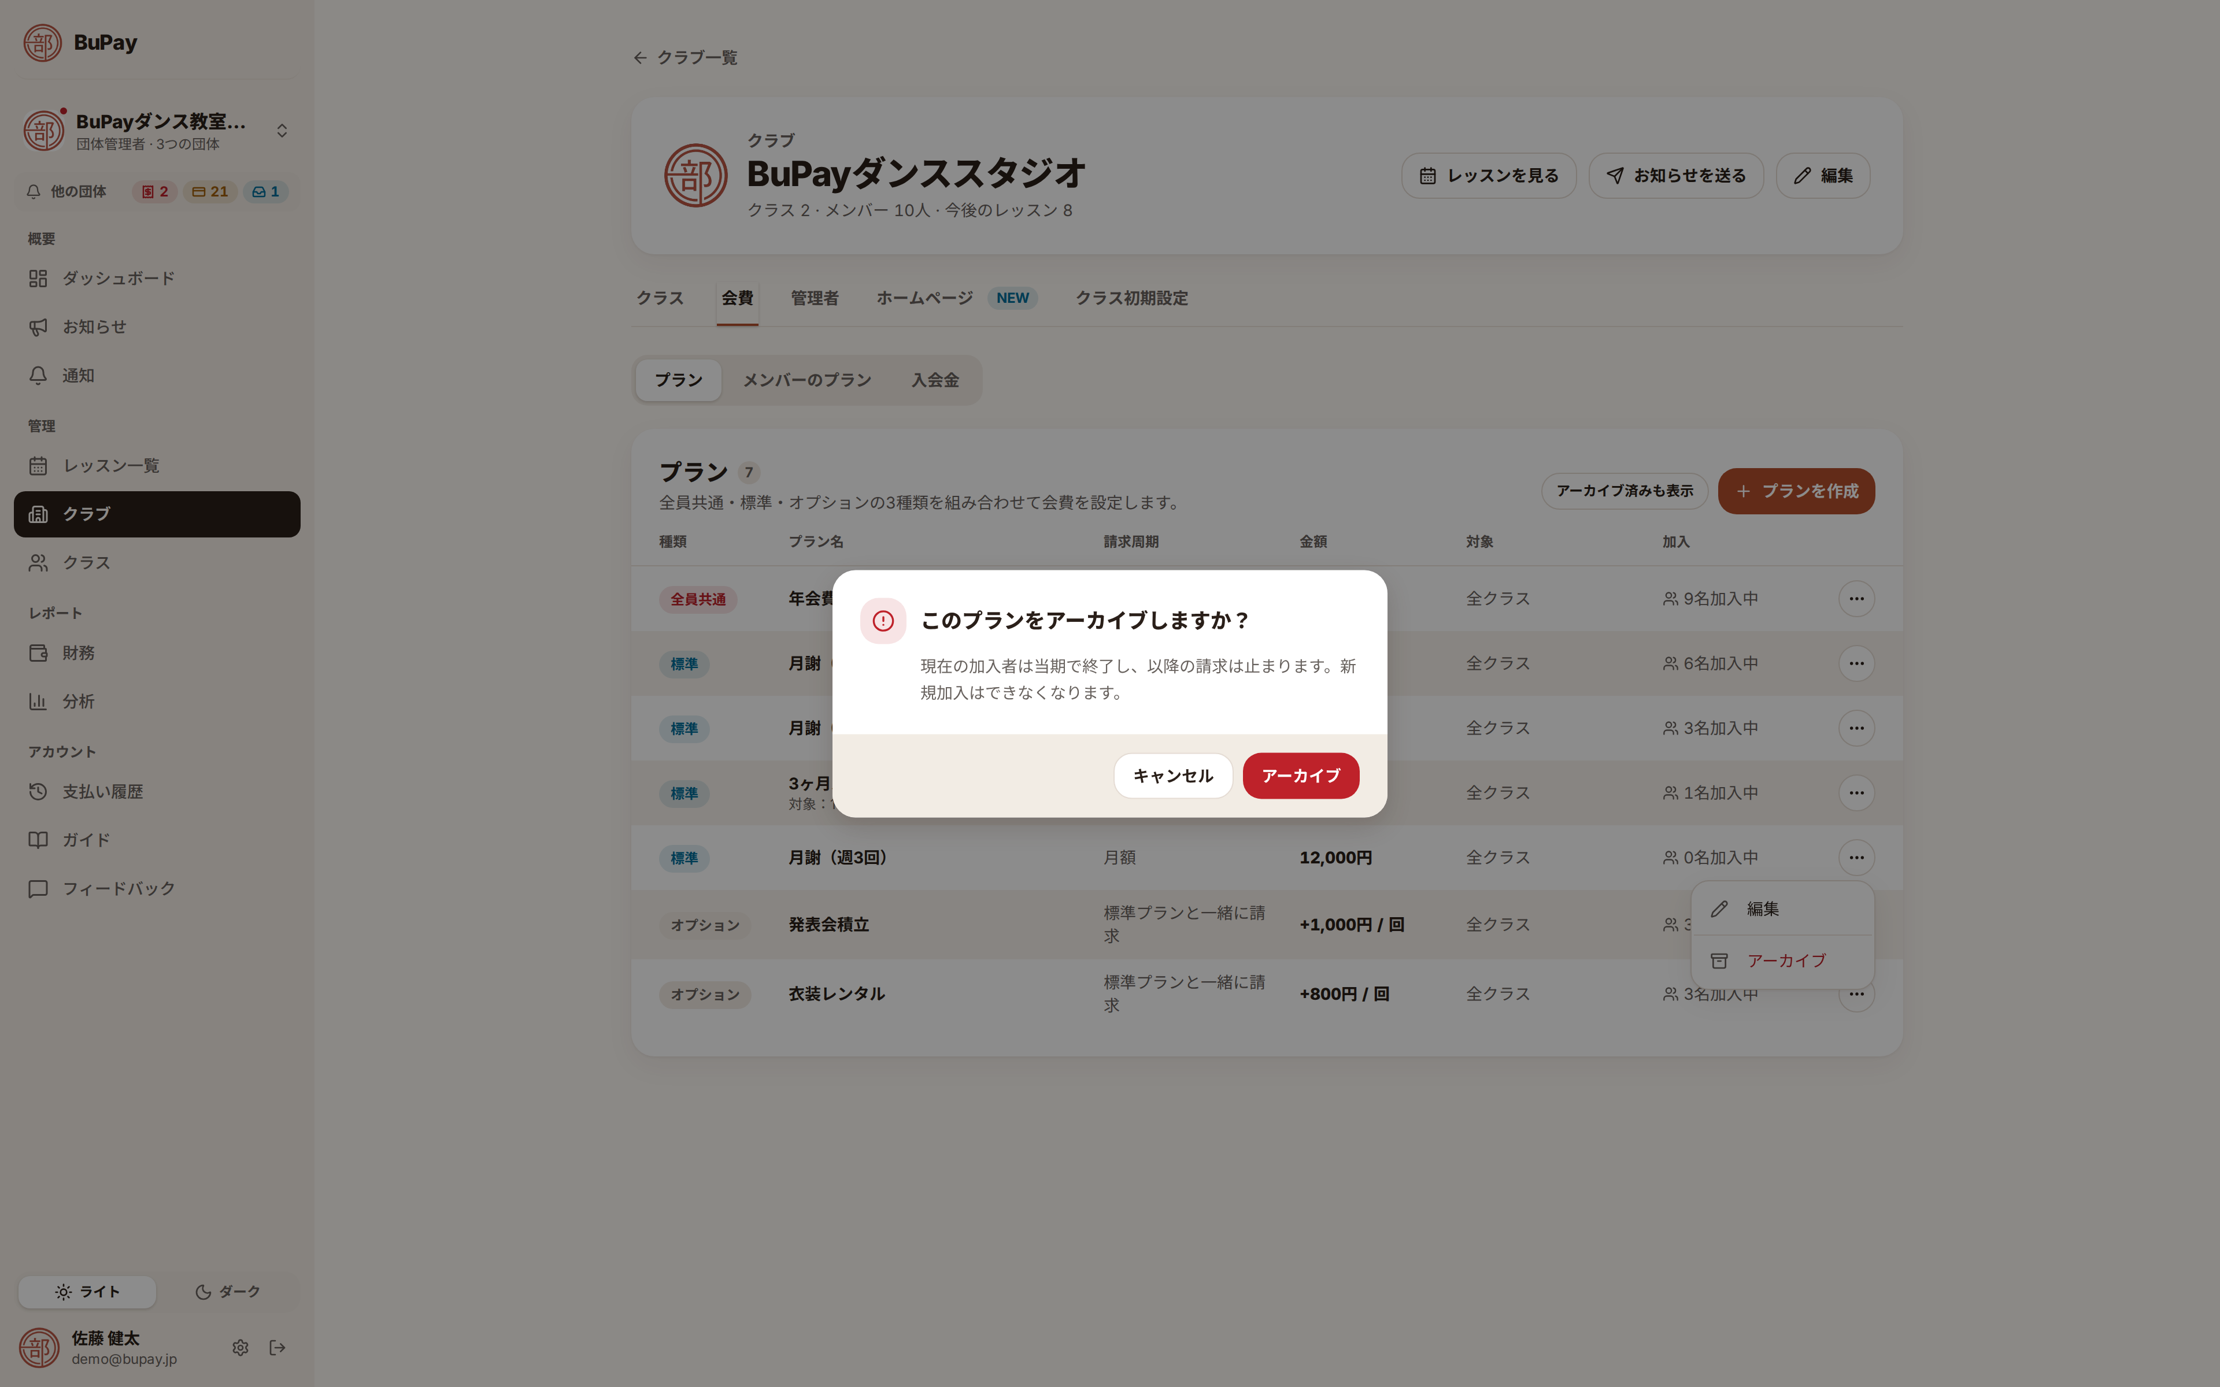The width and height of the screenshot is (2220, 1387).
Task: Open 分析 chart item
Action: point(157,702)
